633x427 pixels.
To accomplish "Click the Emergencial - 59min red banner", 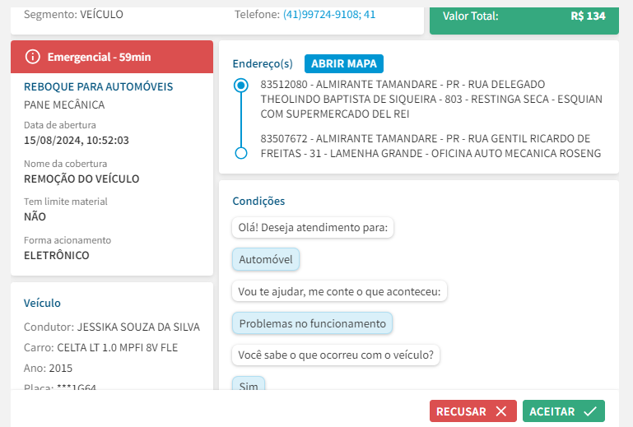I will click(112, 57).
